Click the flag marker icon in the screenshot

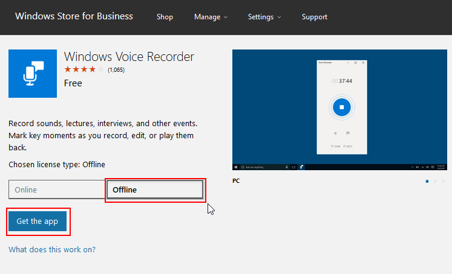pyautogui.click(x=348, y=133)
